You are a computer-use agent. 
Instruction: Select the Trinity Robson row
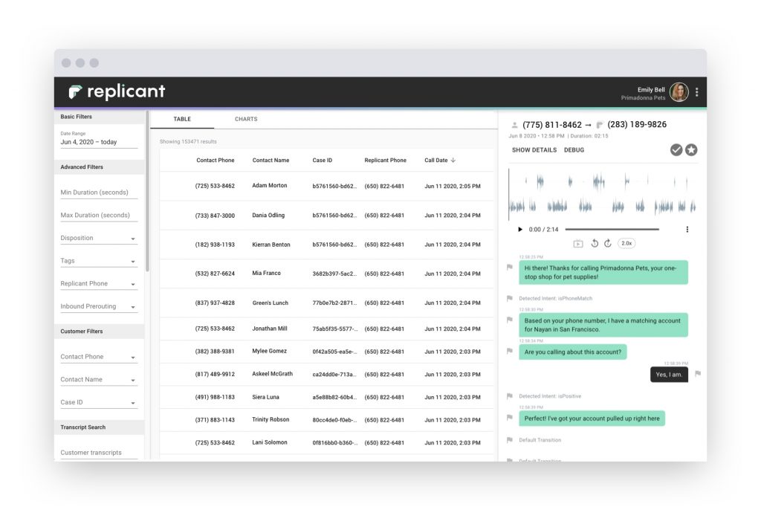tap(327, 420)
